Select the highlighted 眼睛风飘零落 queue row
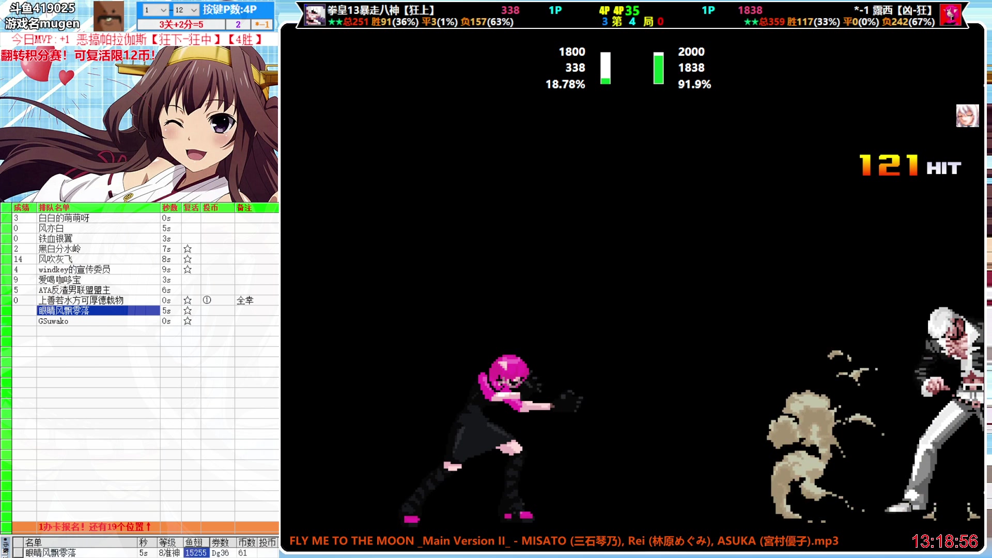Screen dimensions: 992x558 [x=99, y=311]
